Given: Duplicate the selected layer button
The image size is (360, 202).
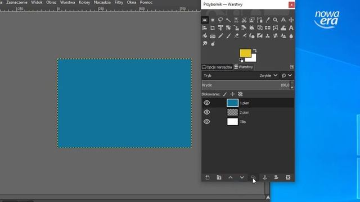Looking at the screenshot, I should (253, 177).
